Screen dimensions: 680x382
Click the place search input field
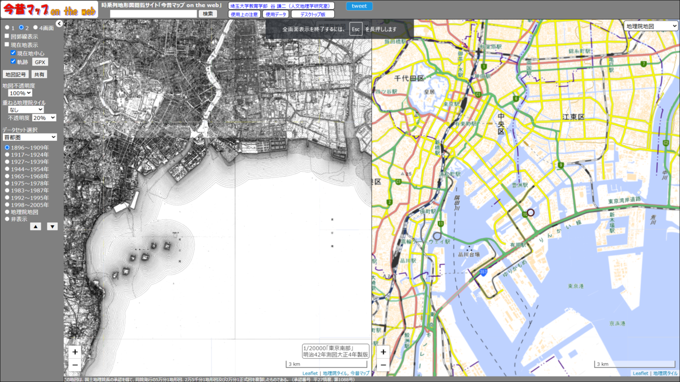(154, 14)
